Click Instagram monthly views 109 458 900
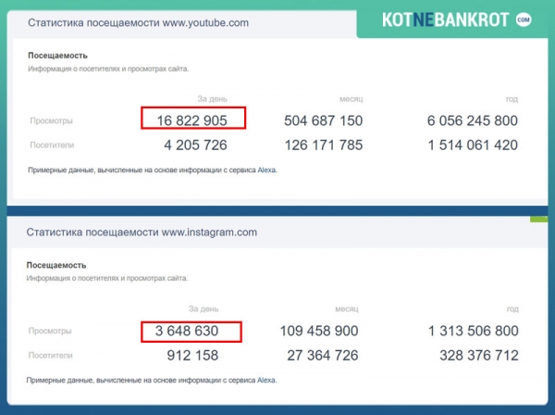 tap(319, 331)
